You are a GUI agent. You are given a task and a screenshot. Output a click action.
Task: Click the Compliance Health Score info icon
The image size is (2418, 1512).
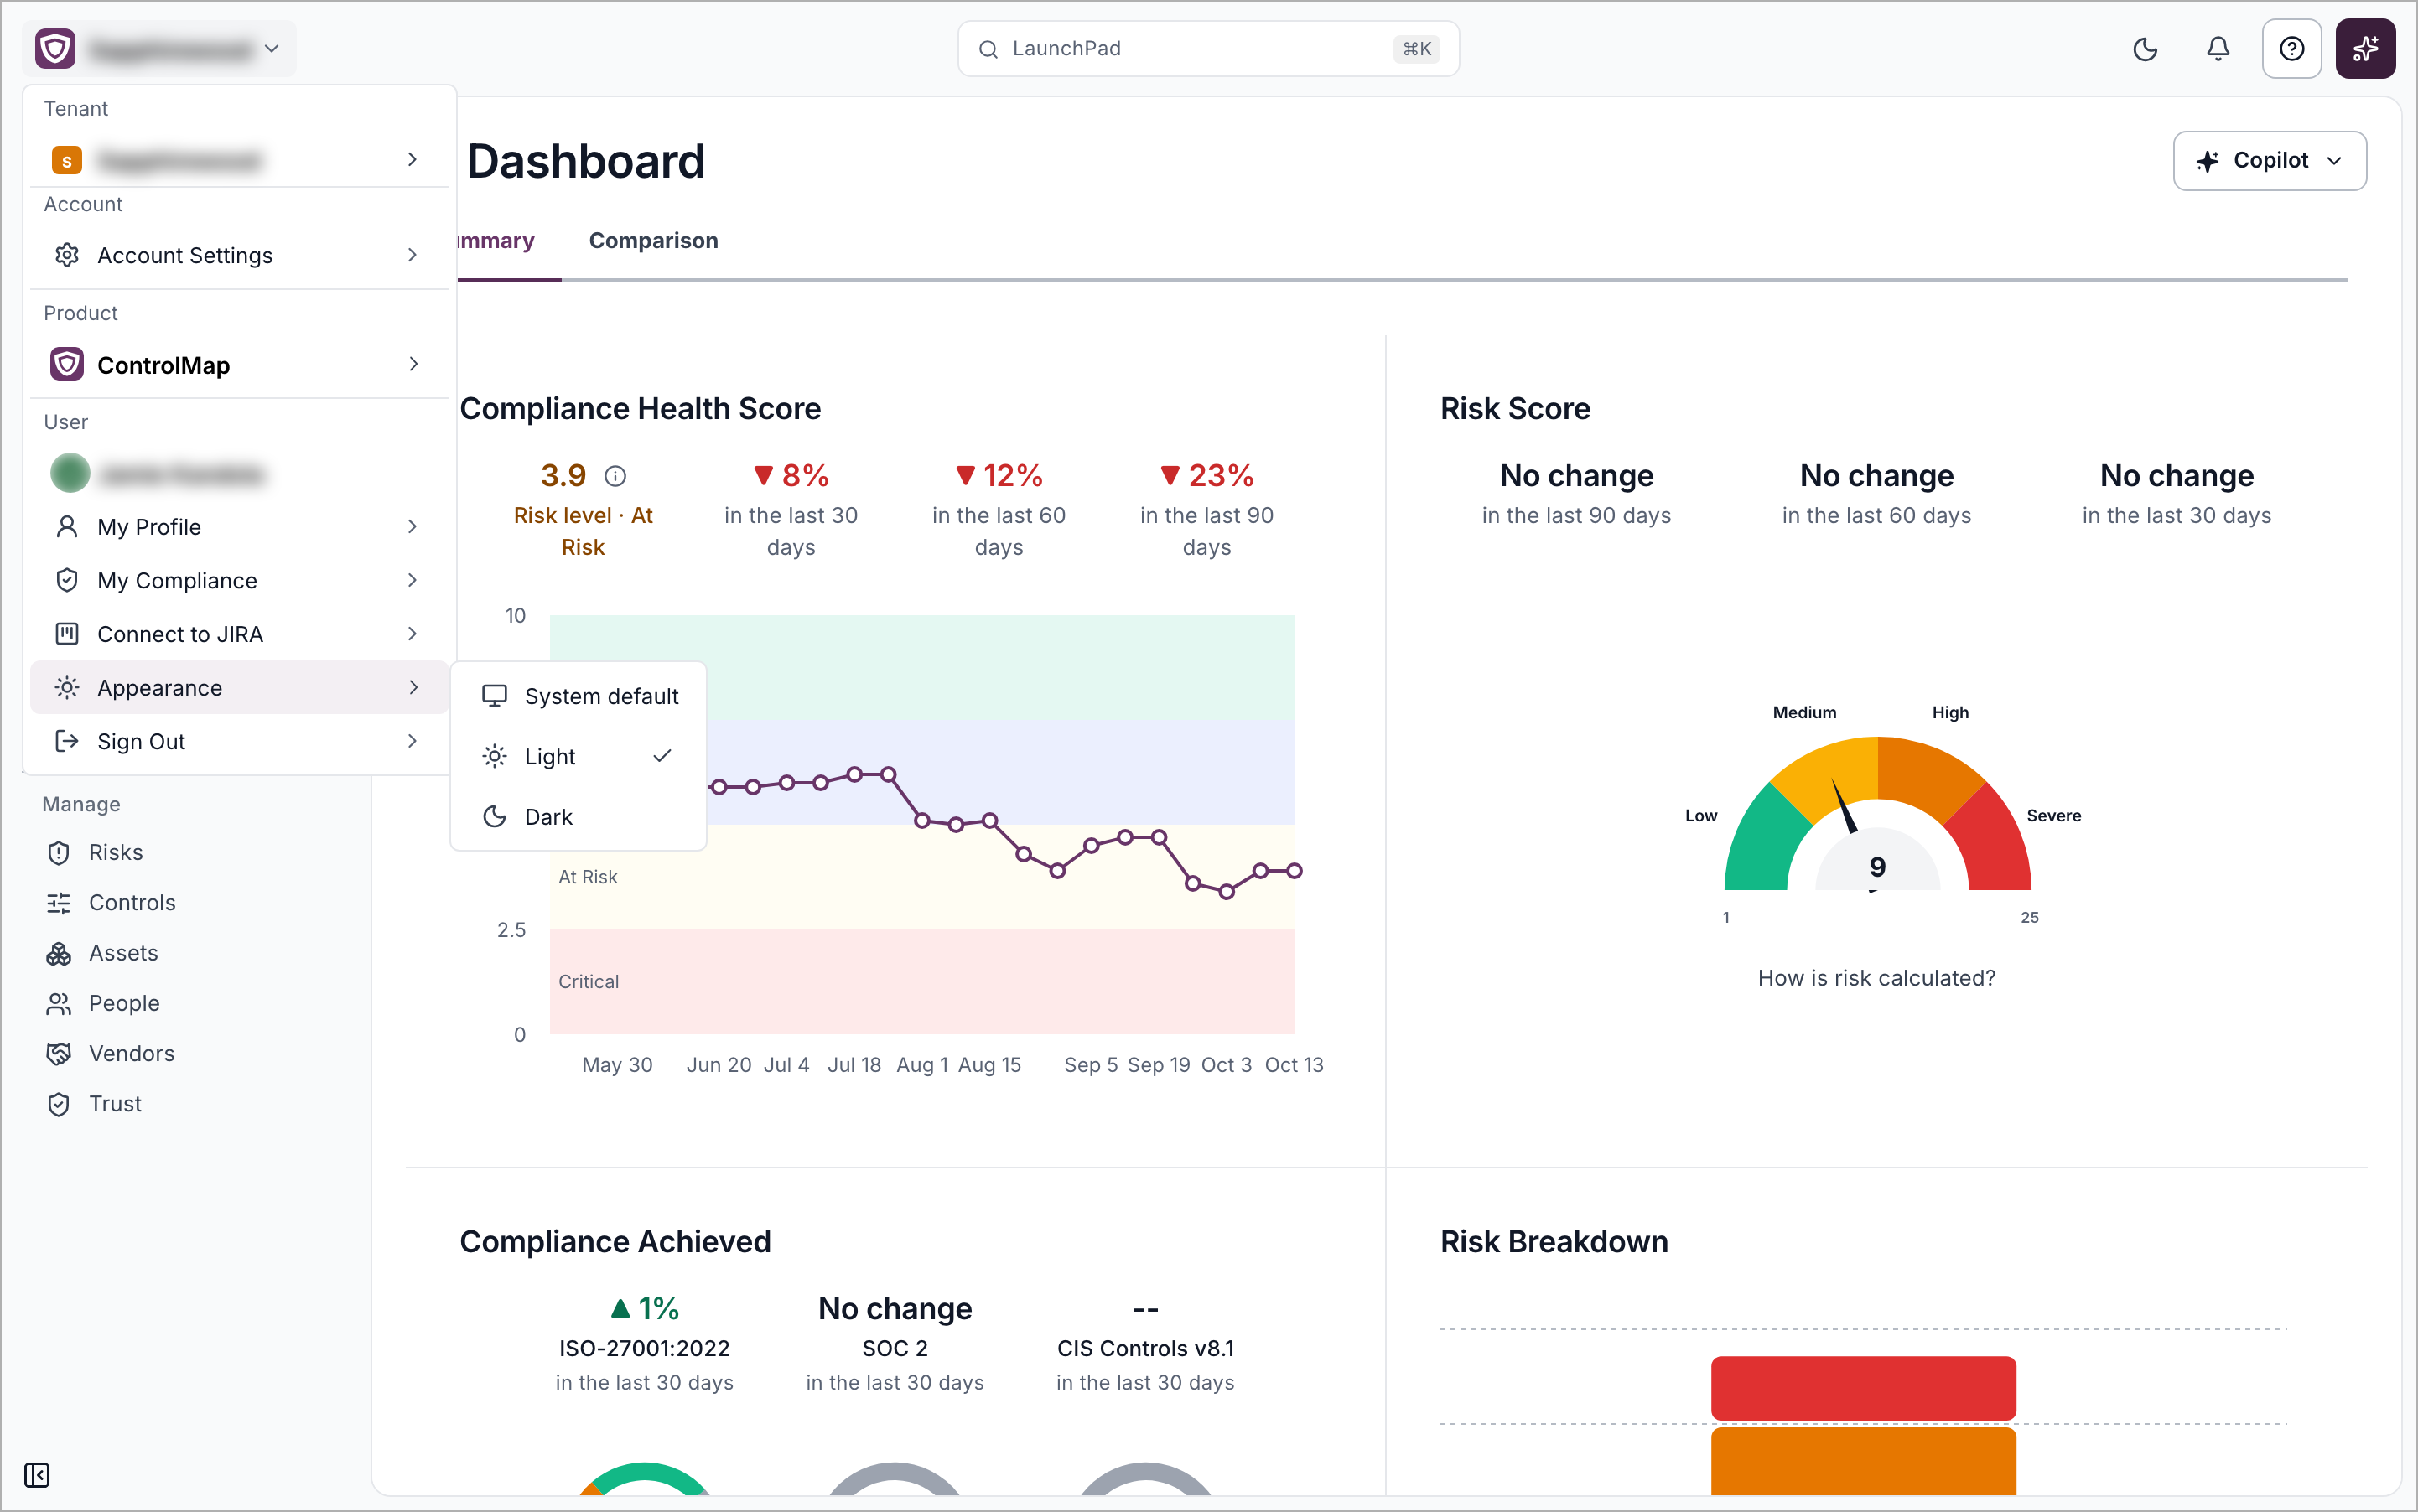click(615, 476)
